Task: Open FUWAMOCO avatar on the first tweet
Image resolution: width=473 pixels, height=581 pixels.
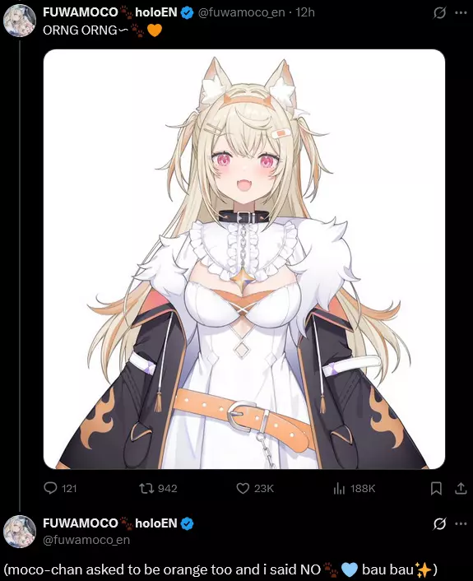Action: coord(19,21)
